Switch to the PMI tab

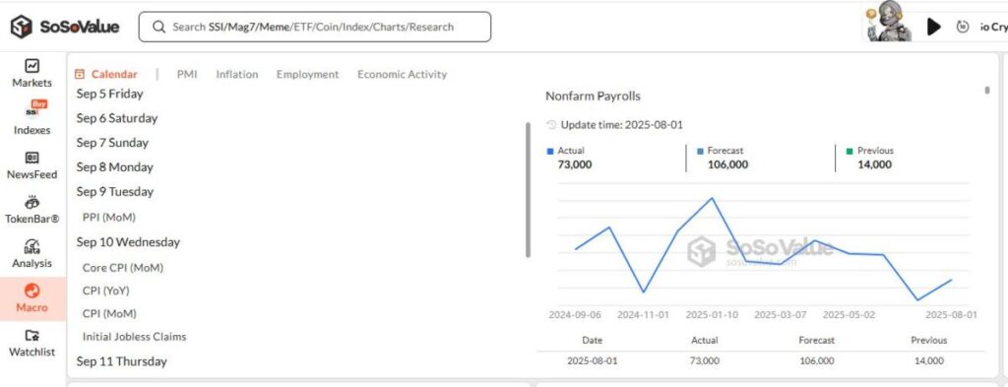tap(187, 75)
